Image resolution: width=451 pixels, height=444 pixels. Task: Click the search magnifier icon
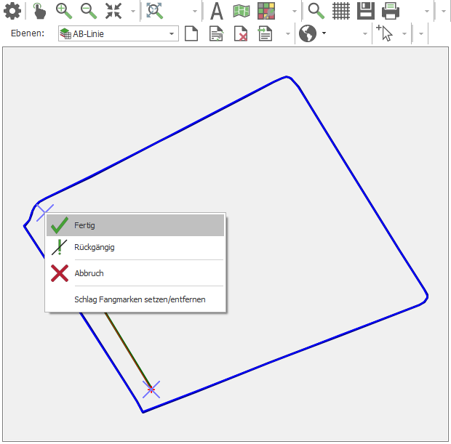pos(316,11)
